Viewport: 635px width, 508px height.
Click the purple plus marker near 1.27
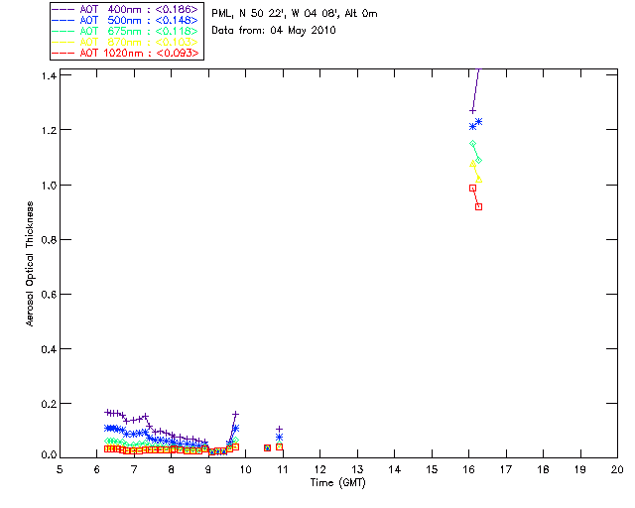click(472, 110)
